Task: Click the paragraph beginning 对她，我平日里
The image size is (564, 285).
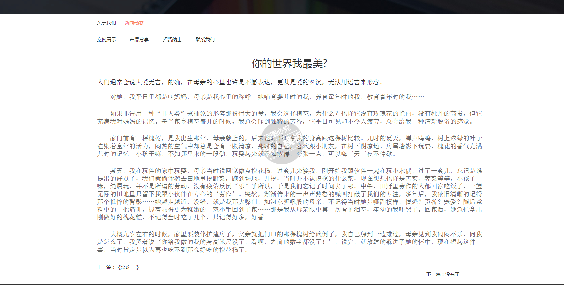Action: pos(267,97)
